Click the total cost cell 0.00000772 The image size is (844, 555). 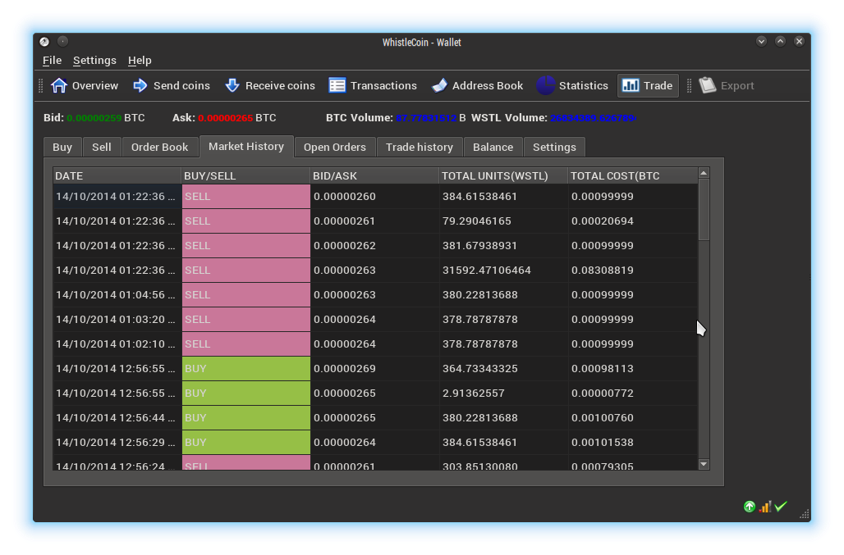[632, 394]
